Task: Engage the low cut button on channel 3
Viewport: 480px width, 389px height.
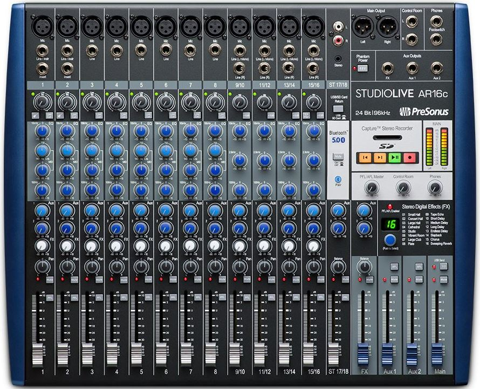Action: click(x=99, y=115)
